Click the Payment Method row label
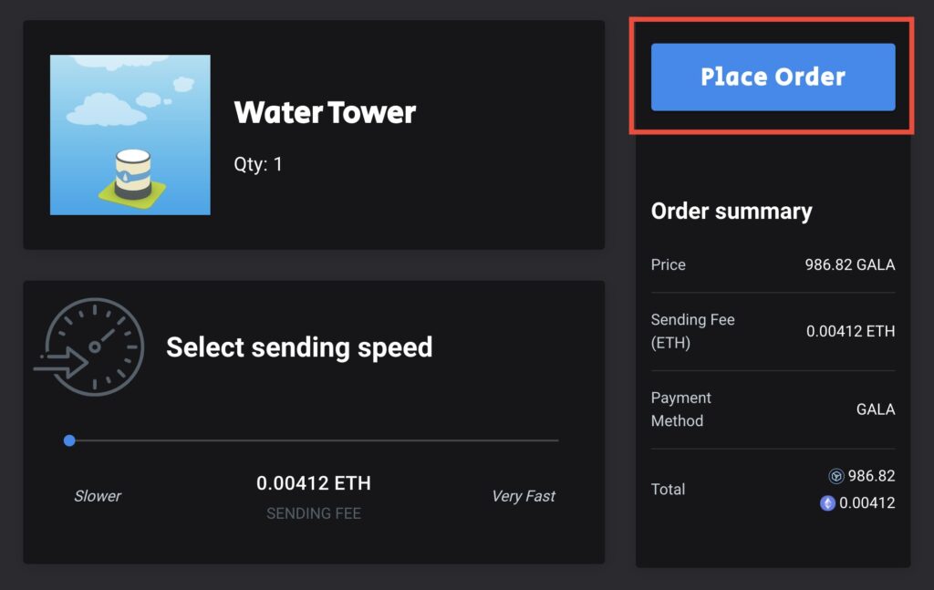934x590 pixels. tap(680, 409)
